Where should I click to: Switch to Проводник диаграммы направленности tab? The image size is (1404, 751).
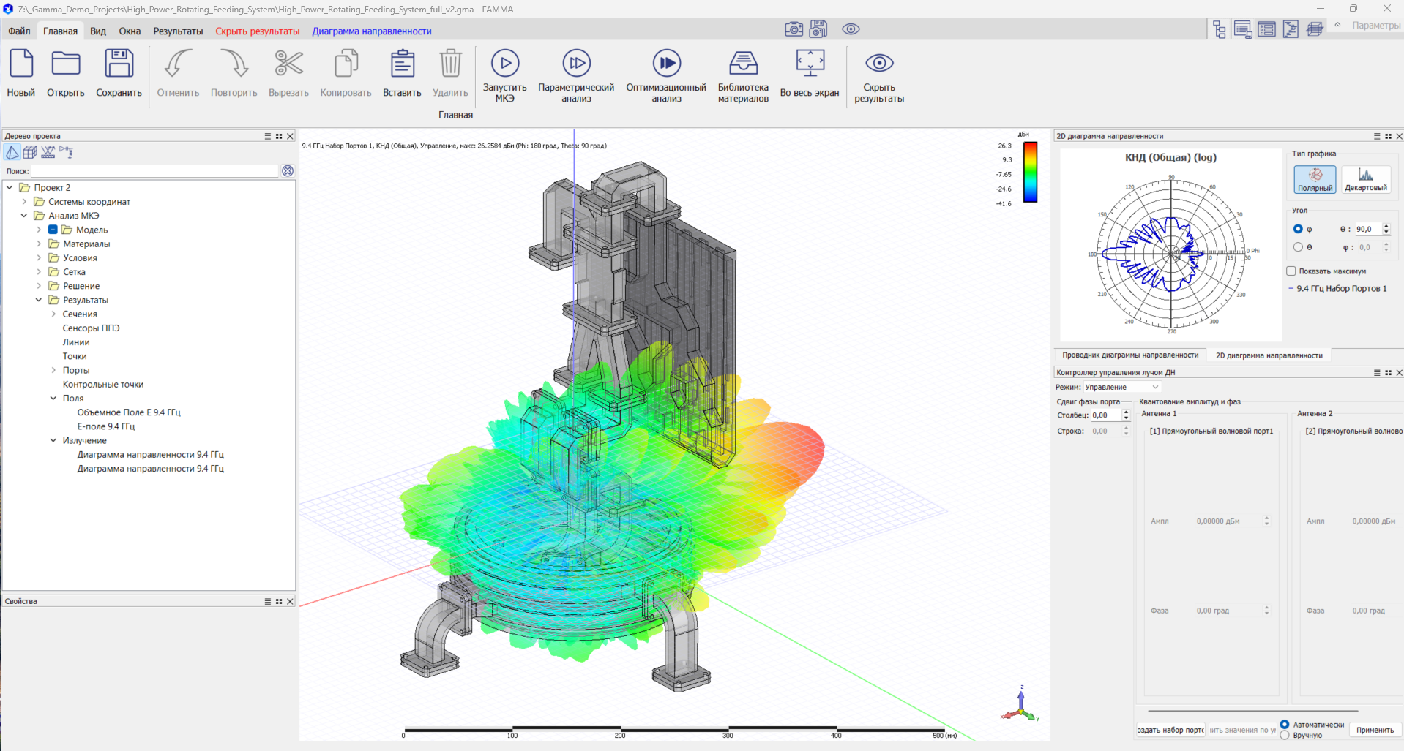tap(1129, 355)
